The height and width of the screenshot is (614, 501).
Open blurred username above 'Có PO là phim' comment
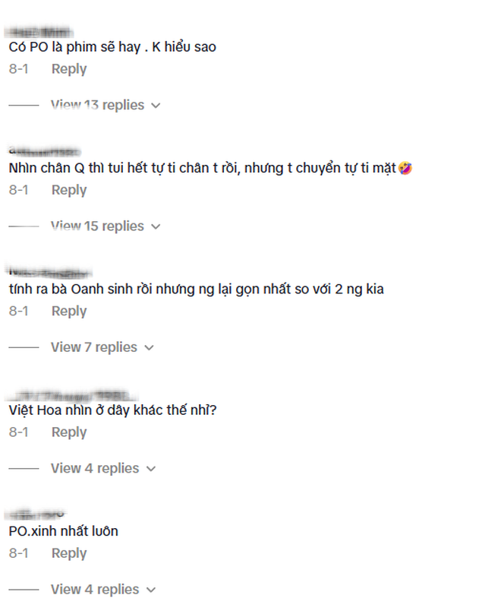(39, 32)
